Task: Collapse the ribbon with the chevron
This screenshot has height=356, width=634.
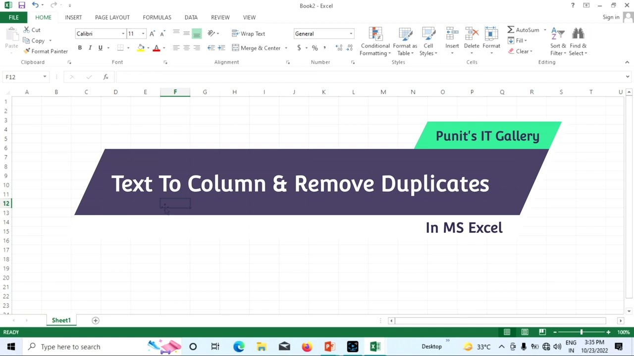Action: (x=627, y=62)
